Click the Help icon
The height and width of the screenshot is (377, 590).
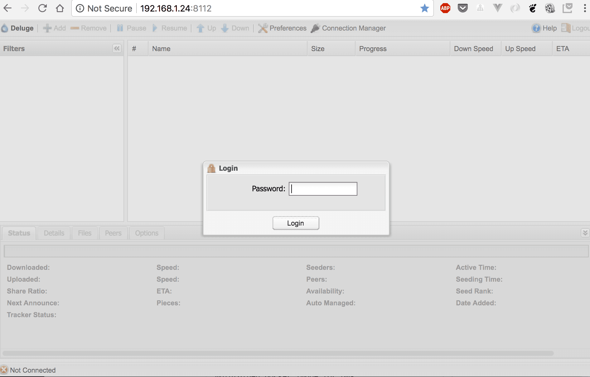pos(536,28)
